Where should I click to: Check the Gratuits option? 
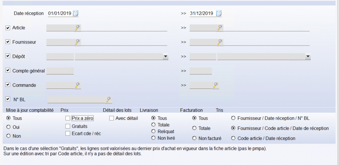coord(68,126)
